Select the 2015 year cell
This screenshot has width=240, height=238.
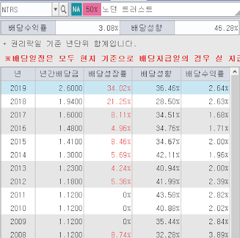[18, 141]
